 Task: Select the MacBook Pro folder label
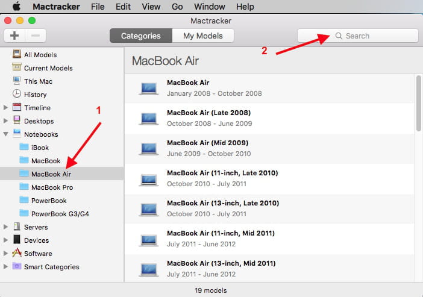[x=52, y=187]
